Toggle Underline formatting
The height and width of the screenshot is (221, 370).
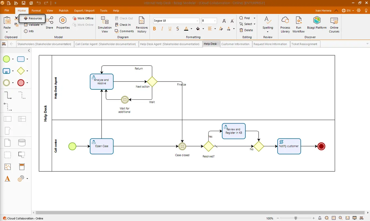[x=170, y=29]
